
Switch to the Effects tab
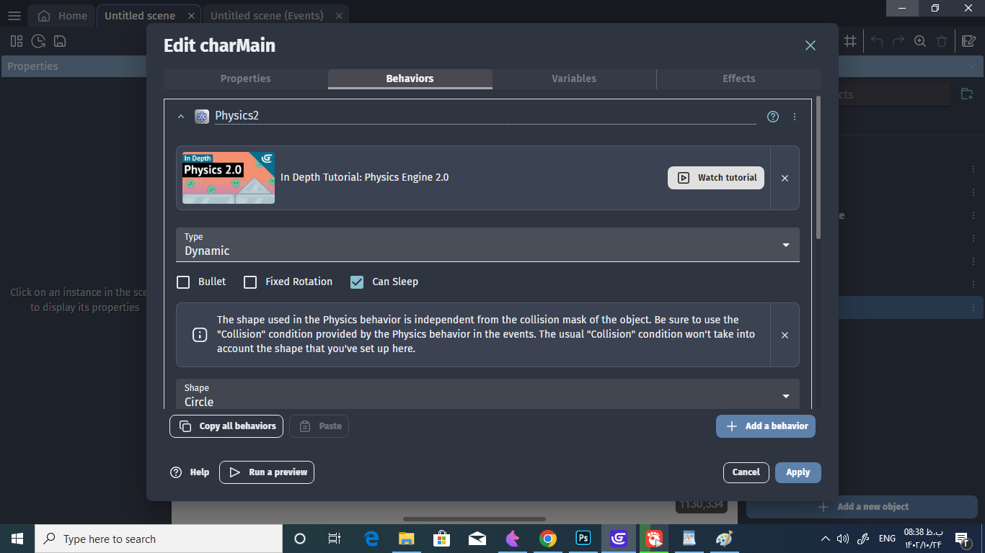(x=739, y=78)
